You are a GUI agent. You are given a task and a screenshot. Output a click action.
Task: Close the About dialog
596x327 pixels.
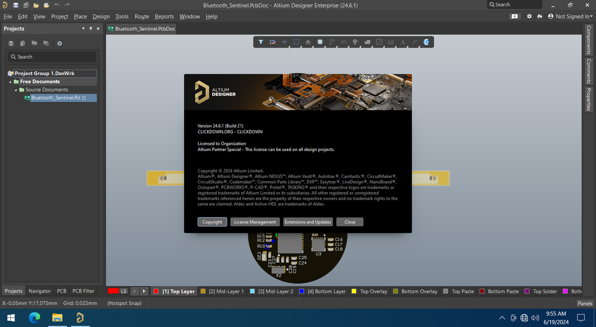350,222
